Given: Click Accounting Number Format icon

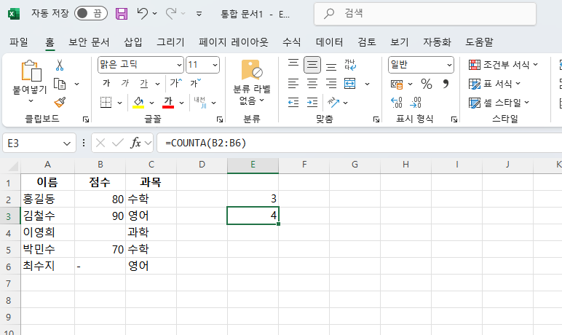Looking at the screenshot, I should point(397,84).
